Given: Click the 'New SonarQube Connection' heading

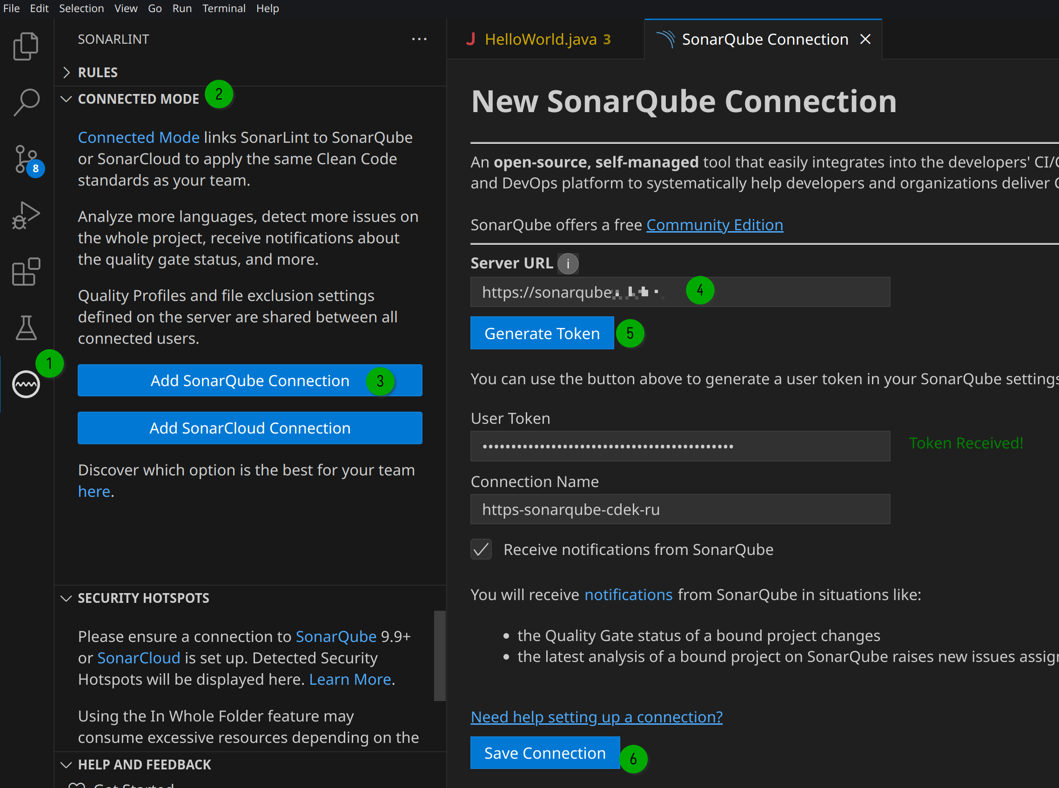Looking at the screenshot, I should pyautogui.click(x=684, y=101).
